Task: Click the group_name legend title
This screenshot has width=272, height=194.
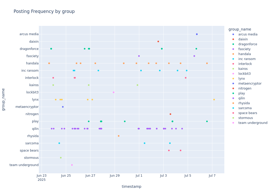Action: click(x=240, y=29)
